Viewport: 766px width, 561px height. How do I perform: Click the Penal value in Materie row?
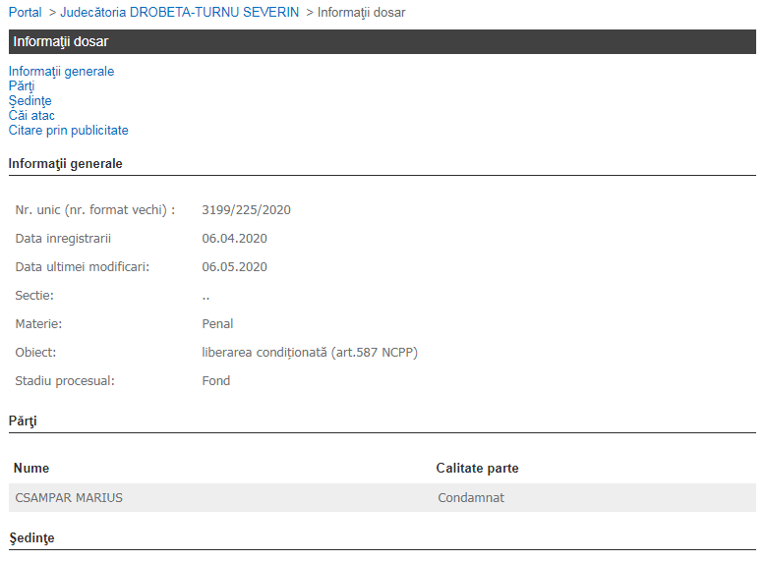click(217, 324)
